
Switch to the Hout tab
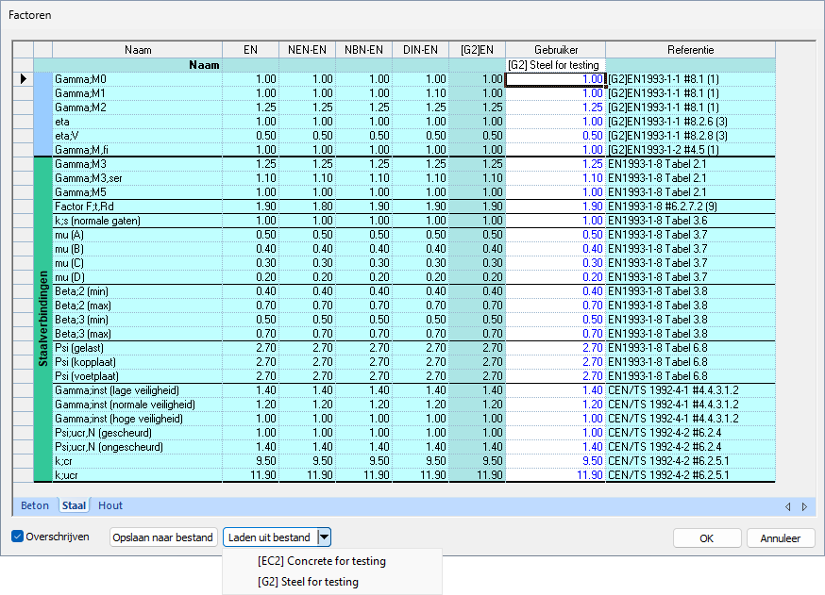coord(110,505)
